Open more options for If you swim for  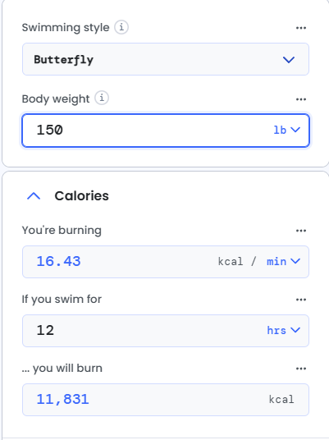(x=301, y=300)
